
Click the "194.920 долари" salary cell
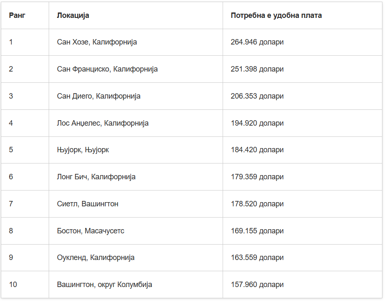tap(257, 123)
